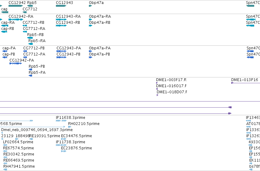The width and height of the screenshot is (260, 171).
Task: Open the CG12943-RB transcript label
Action: [68, 23]
